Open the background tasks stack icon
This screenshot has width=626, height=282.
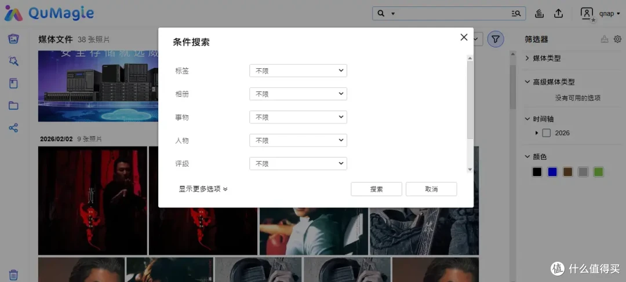(540, 13)
